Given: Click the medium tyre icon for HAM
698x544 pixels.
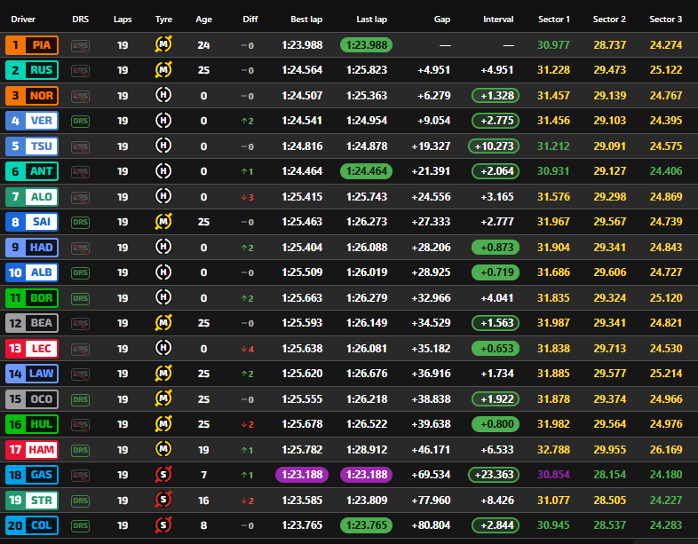Looking at the screenshot, I should (163, 450).
